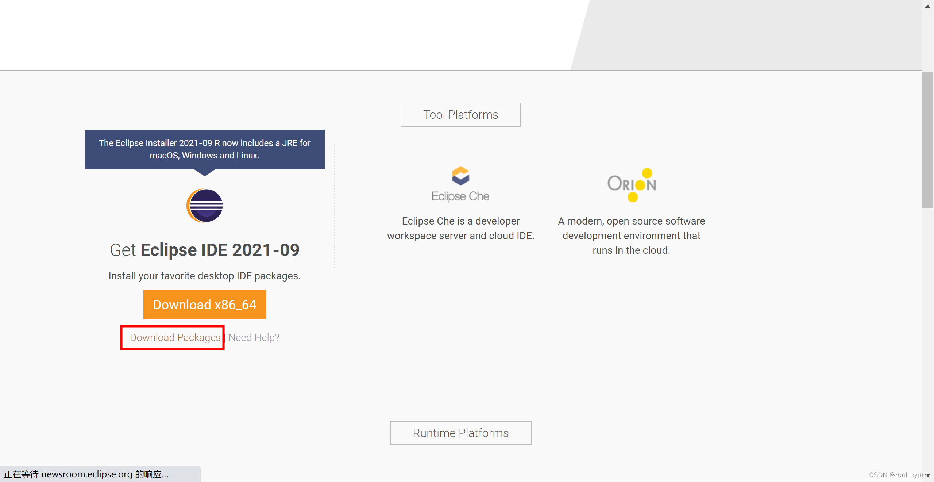Click the browser status bar loading message
This screenshot has height=482, width=934.
(x=86, y=474)
